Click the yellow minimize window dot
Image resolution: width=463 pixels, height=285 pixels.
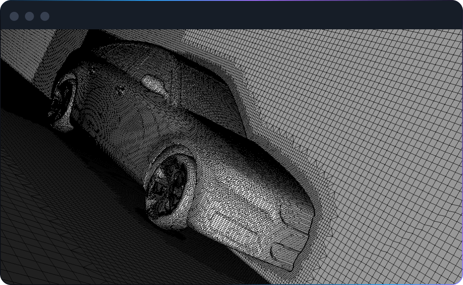point(28,16)
